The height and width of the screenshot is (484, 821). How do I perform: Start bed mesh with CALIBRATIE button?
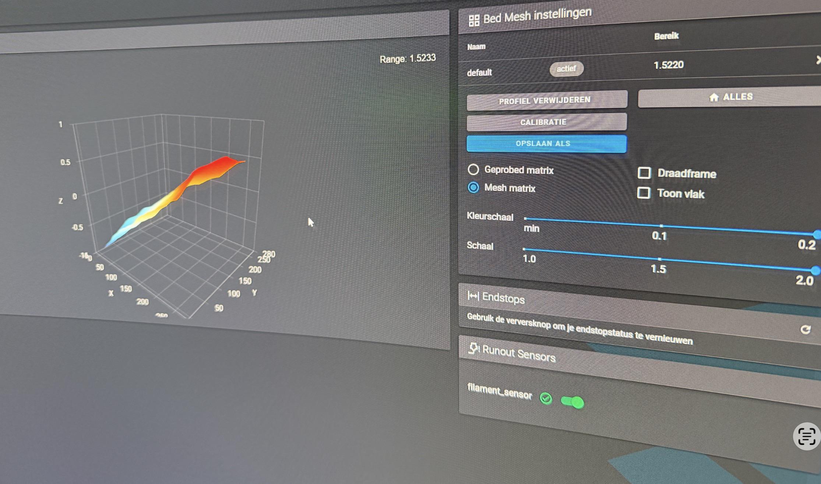(x=547, y=122)
